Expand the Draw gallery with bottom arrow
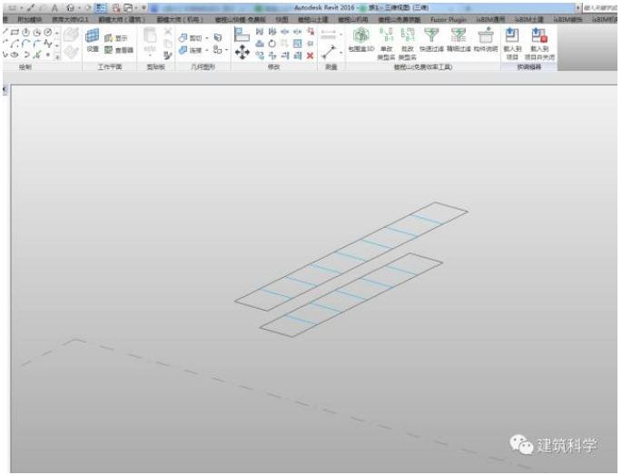622x475 pixels. coord(57,57)
